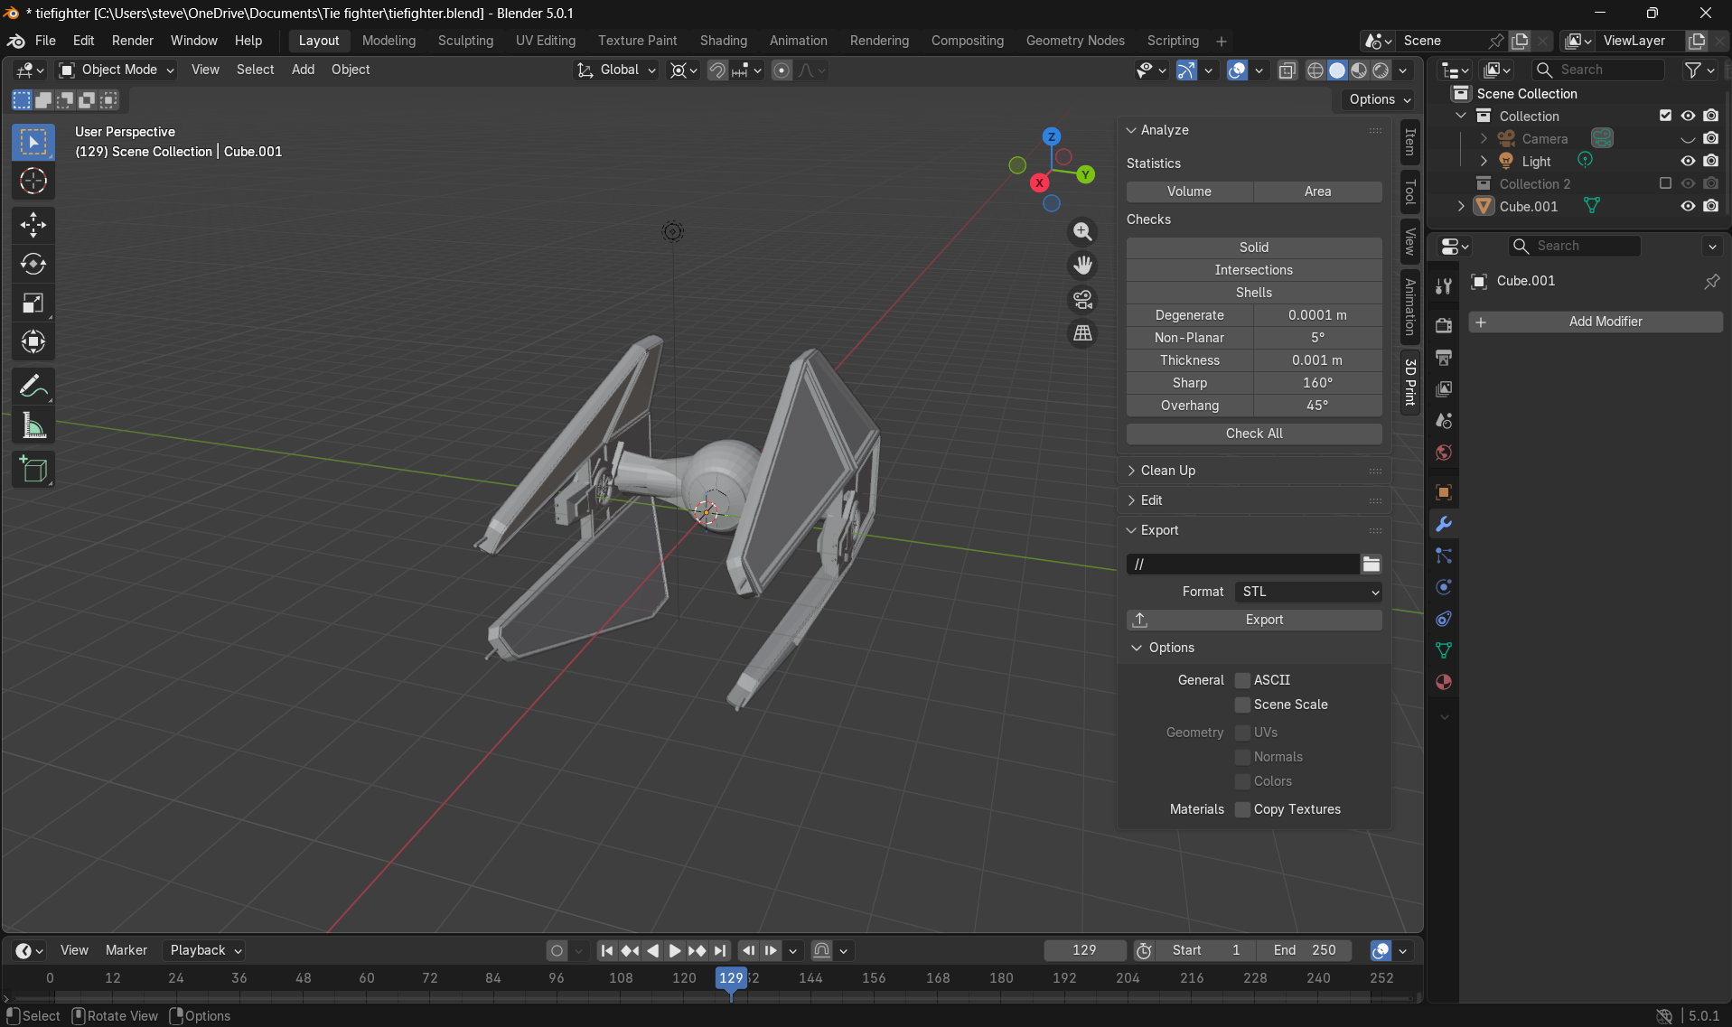Viewport: 1732px width, 1027px height.
Task: Open the Physics properties tab icon
Action: tap(1444, 587)
